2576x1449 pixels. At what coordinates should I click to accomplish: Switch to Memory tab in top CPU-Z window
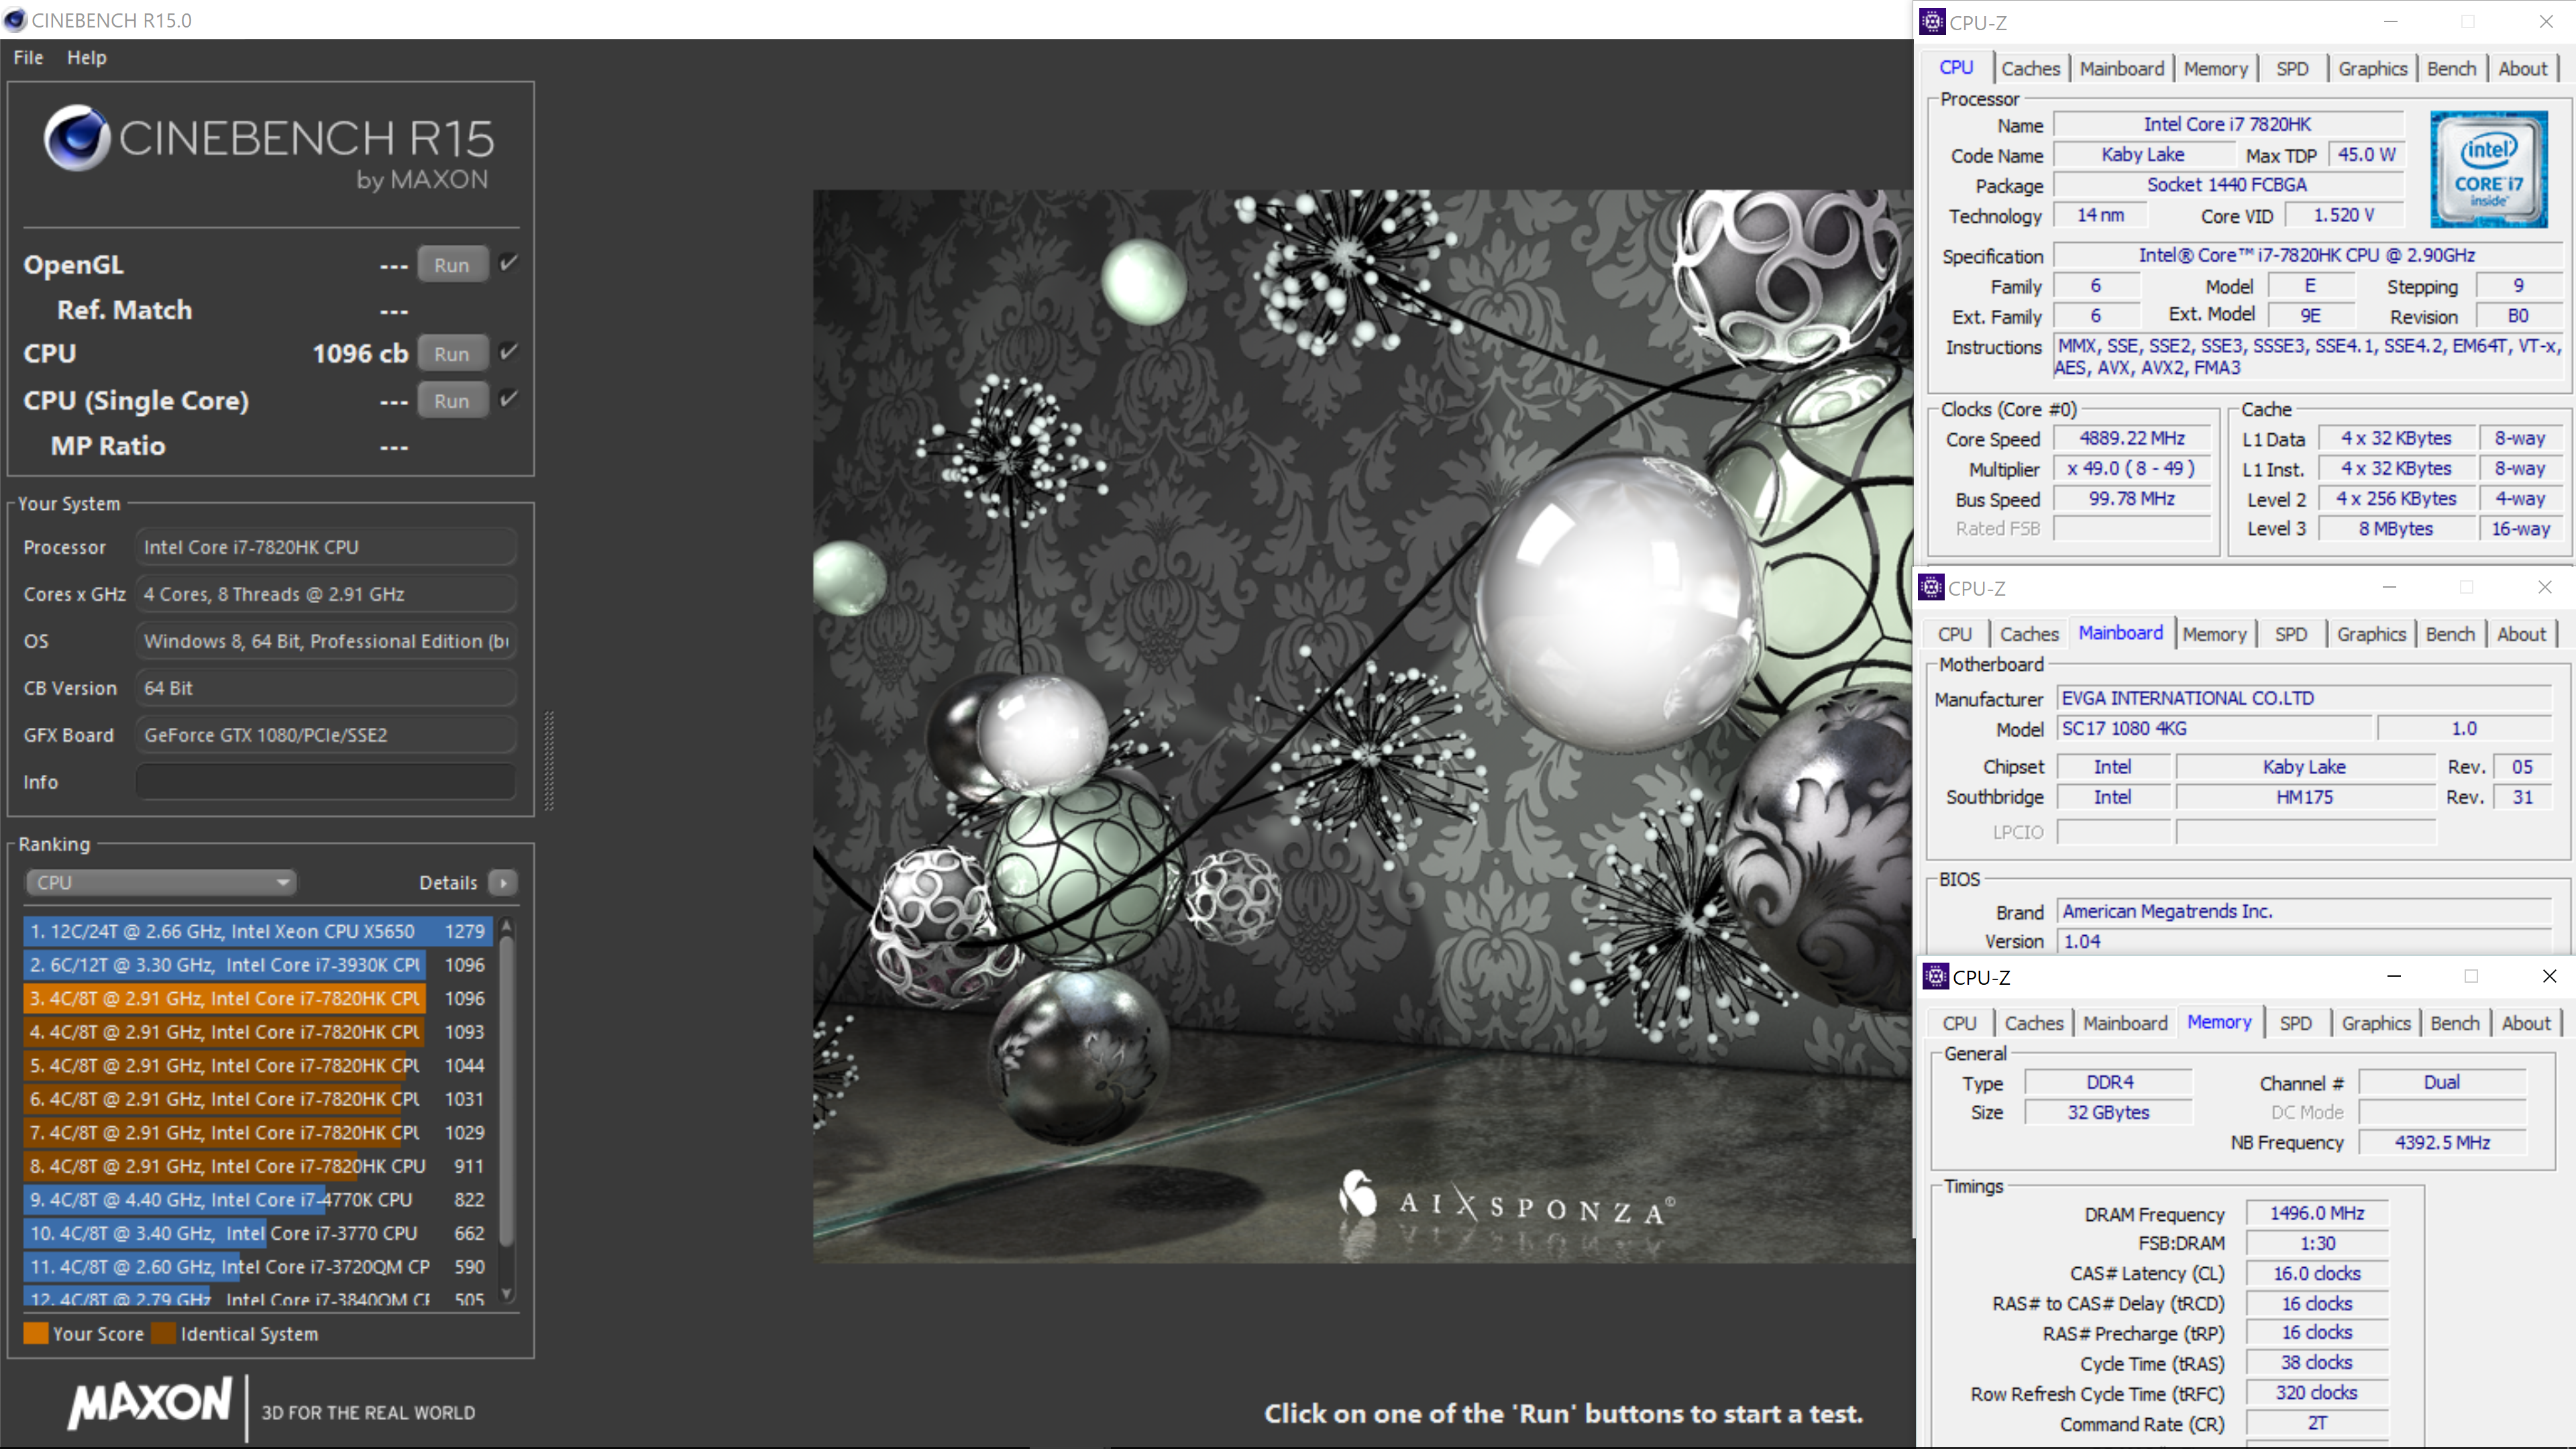(x=2215, y=68)
